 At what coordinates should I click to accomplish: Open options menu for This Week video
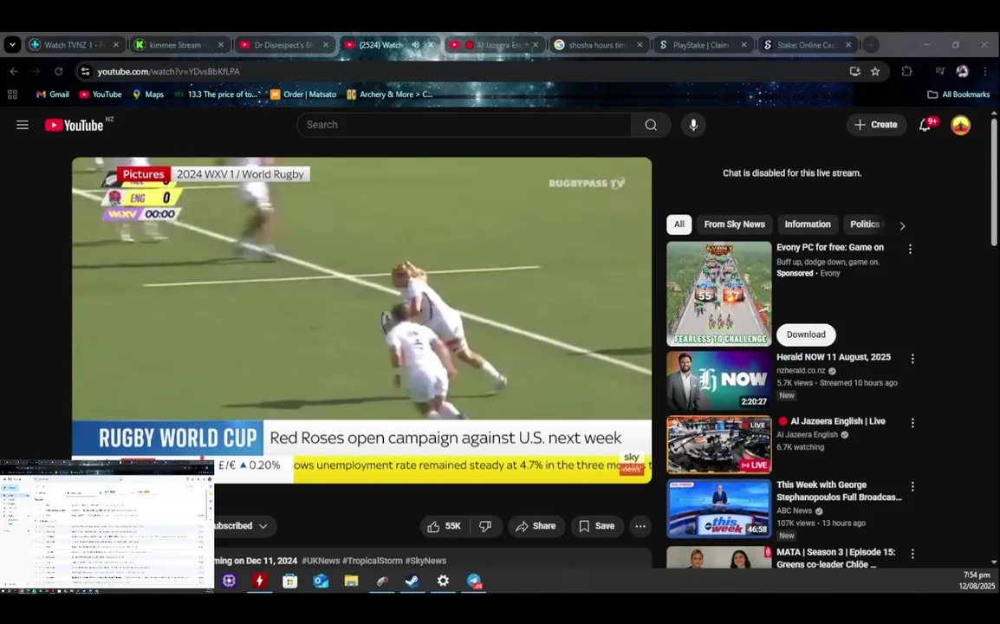(912, 487)
